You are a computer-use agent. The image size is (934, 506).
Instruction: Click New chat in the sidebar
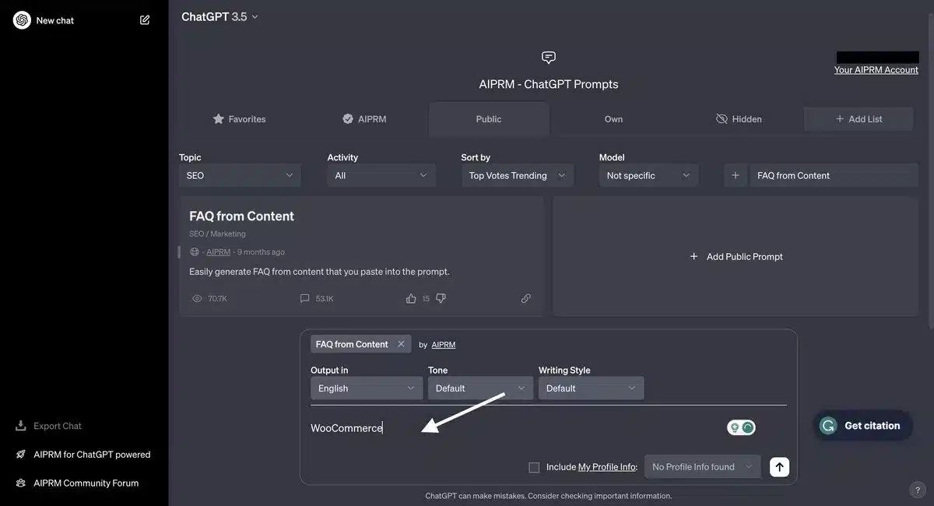coord(55,20)
